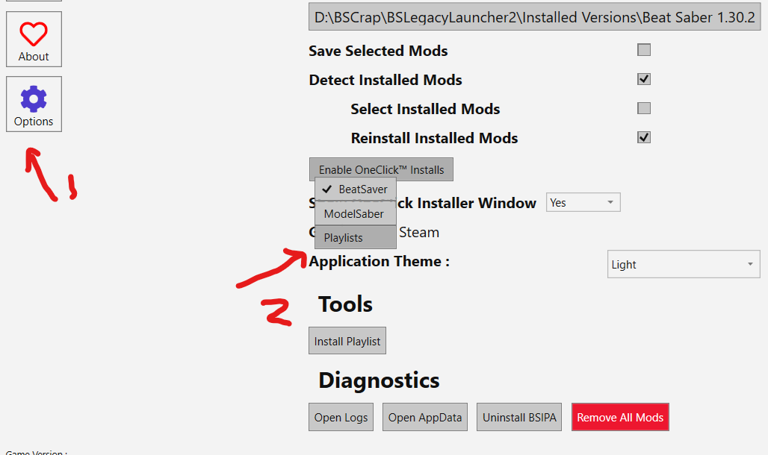Open Logs from Diagnostics
This screenshot has width=768, height=455.
pyautogui.click(x=341, y=417)
